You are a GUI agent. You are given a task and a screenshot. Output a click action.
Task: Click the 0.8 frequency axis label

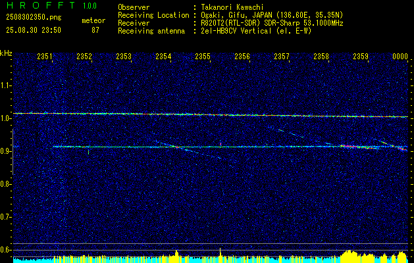pos(5,184)
